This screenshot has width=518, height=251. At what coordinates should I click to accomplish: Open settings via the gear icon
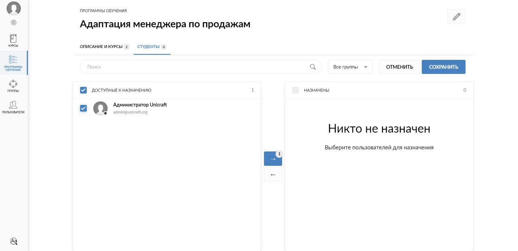14,23
